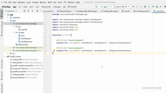Select User class in models package
This screenshot has width=166, height=93.
(21, 36)
